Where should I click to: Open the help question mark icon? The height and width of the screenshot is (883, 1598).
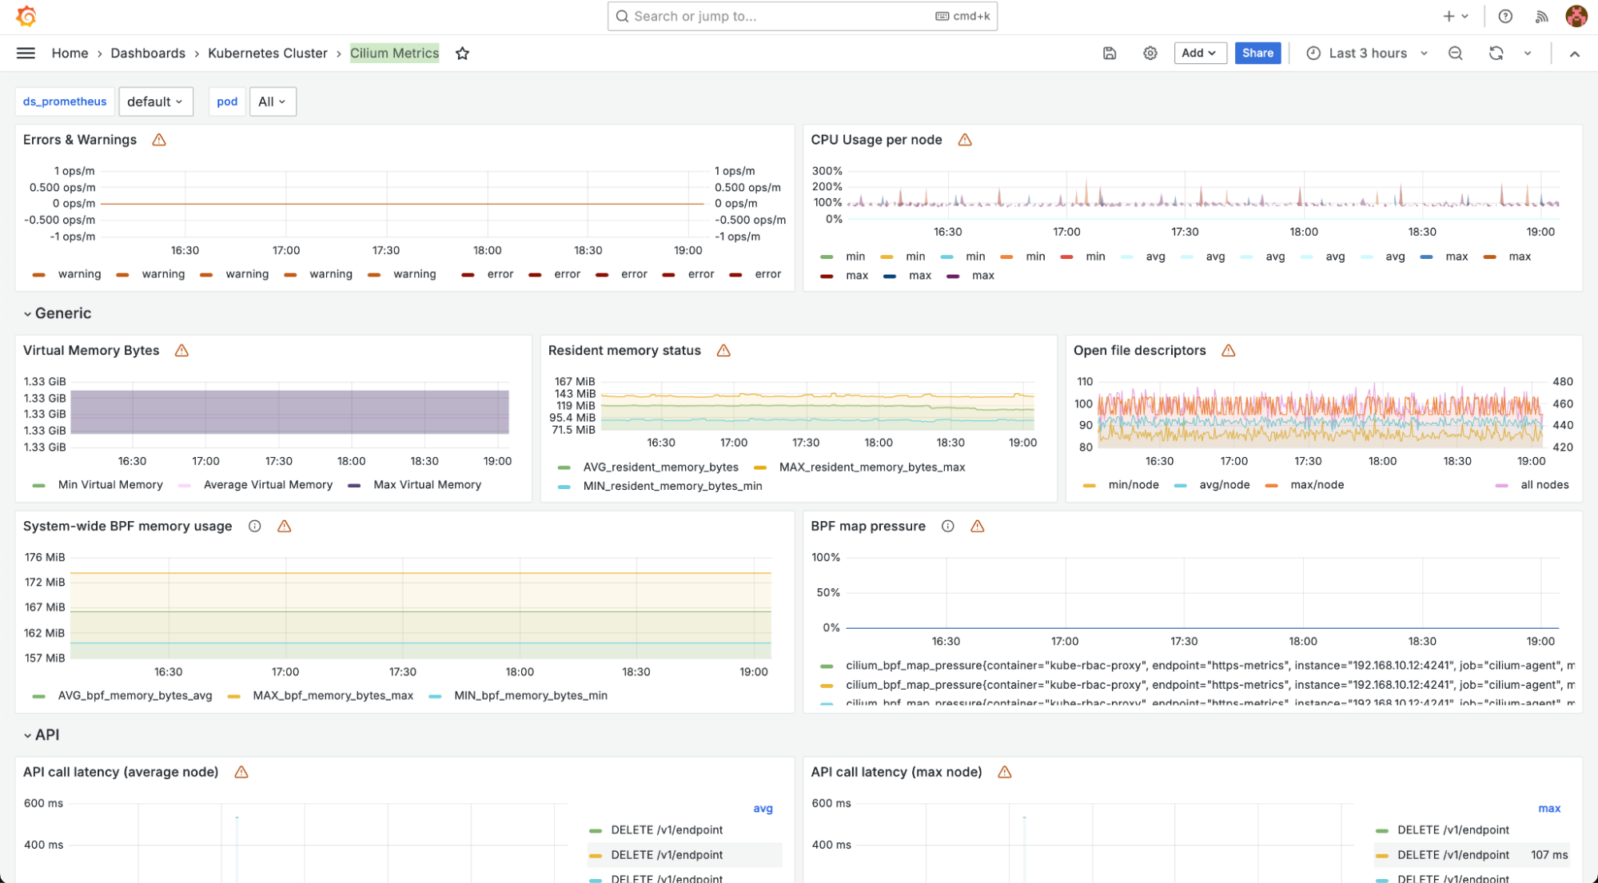click(x=1505, y=16)
